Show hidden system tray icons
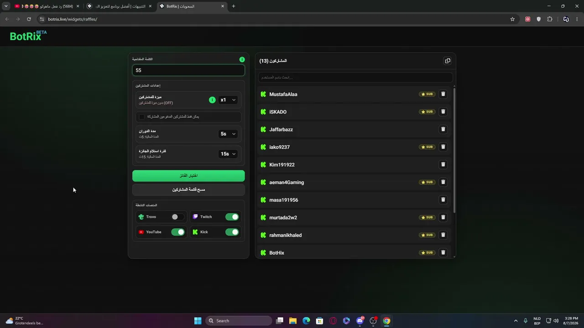584x328 pixels. point(516,321)
